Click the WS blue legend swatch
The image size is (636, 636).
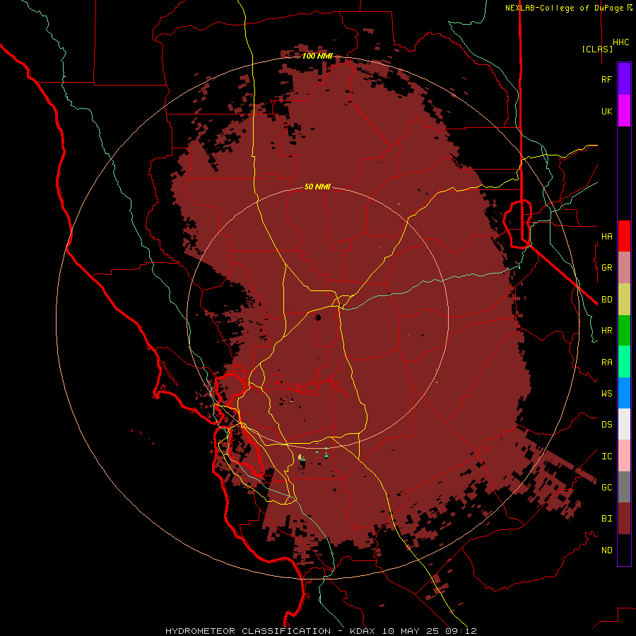tap(624, 393)
